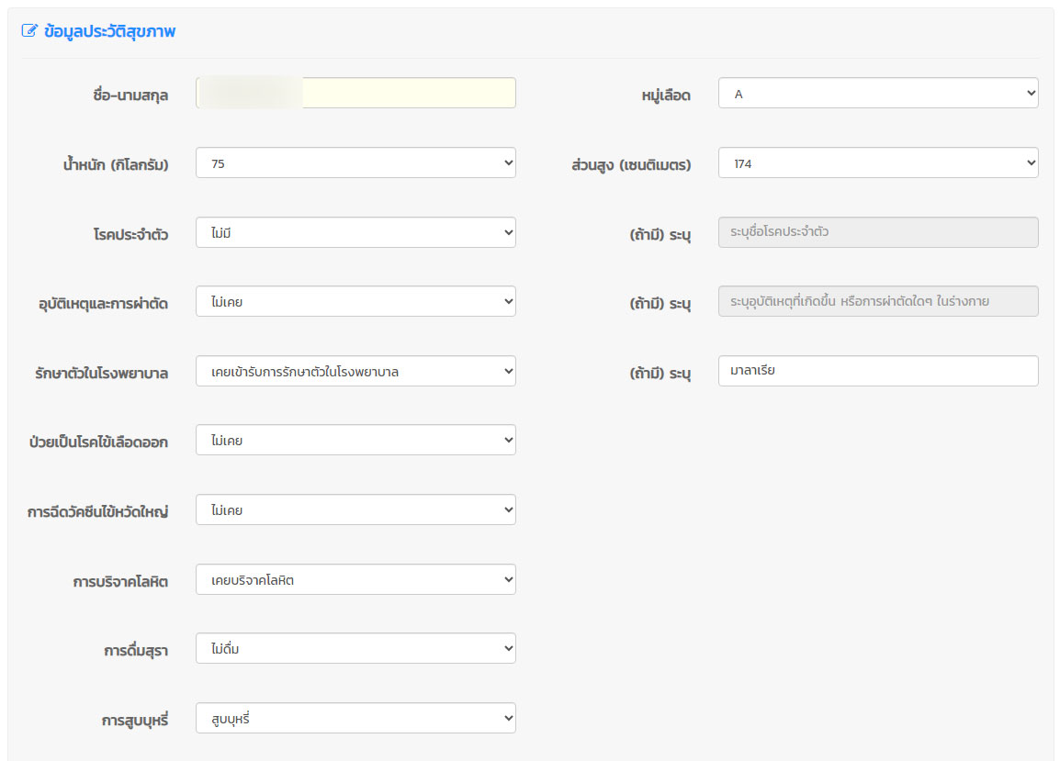Select the โรคประจำตัว dropdown
The height and width of the screenshot is (761, 1060).
[x=355, y=233]
